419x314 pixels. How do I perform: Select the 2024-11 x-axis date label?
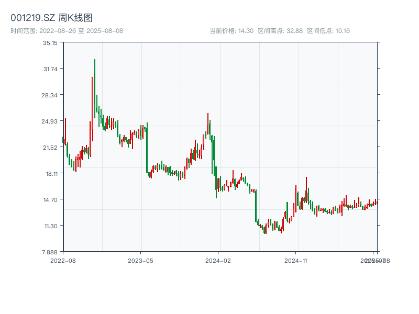tap(296, 260)
